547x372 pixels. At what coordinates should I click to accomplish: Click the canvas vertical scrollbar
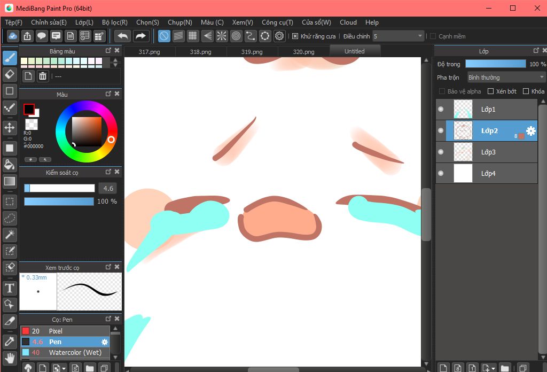[426, 214]
